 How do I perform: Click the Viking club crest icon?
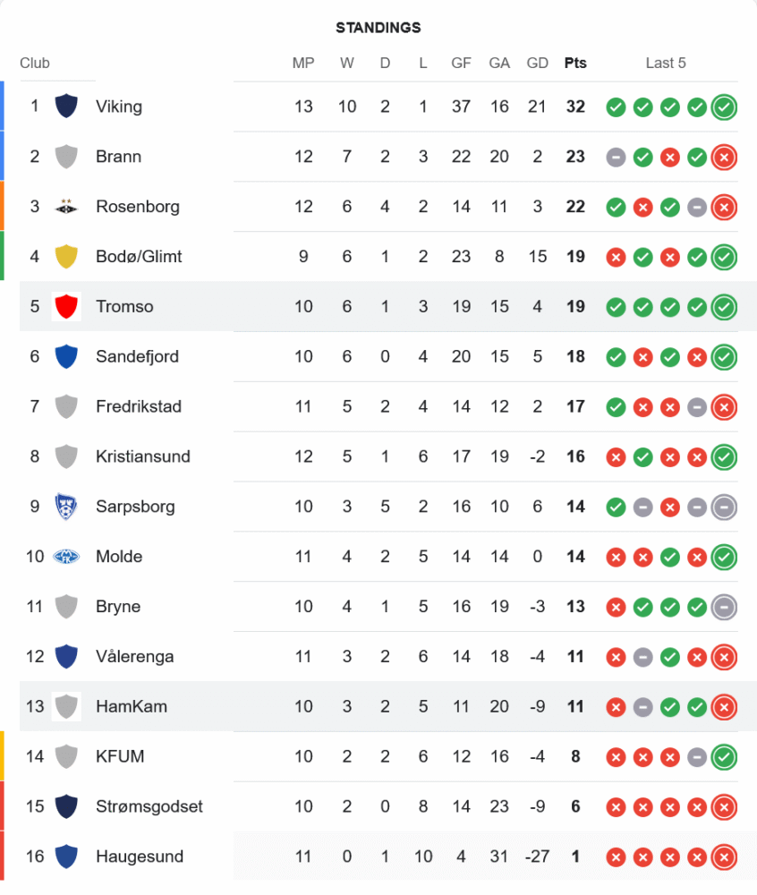click(x=66, y=107)
